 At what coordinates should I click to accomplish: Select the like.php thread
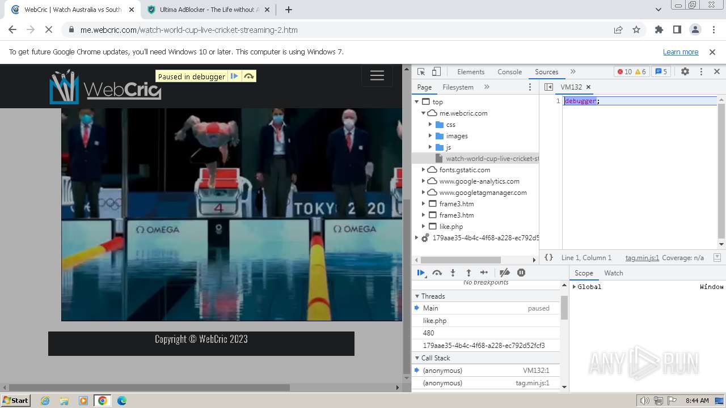[x=486, y=321]
